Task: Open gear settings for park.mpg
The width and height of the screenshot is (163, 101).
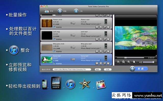Action: 97,39
